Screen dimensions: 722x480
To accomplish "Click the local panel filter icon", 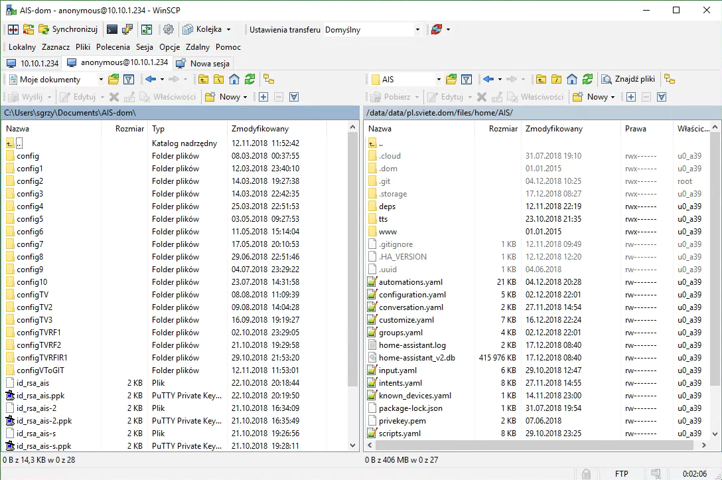I will (128, 79).
